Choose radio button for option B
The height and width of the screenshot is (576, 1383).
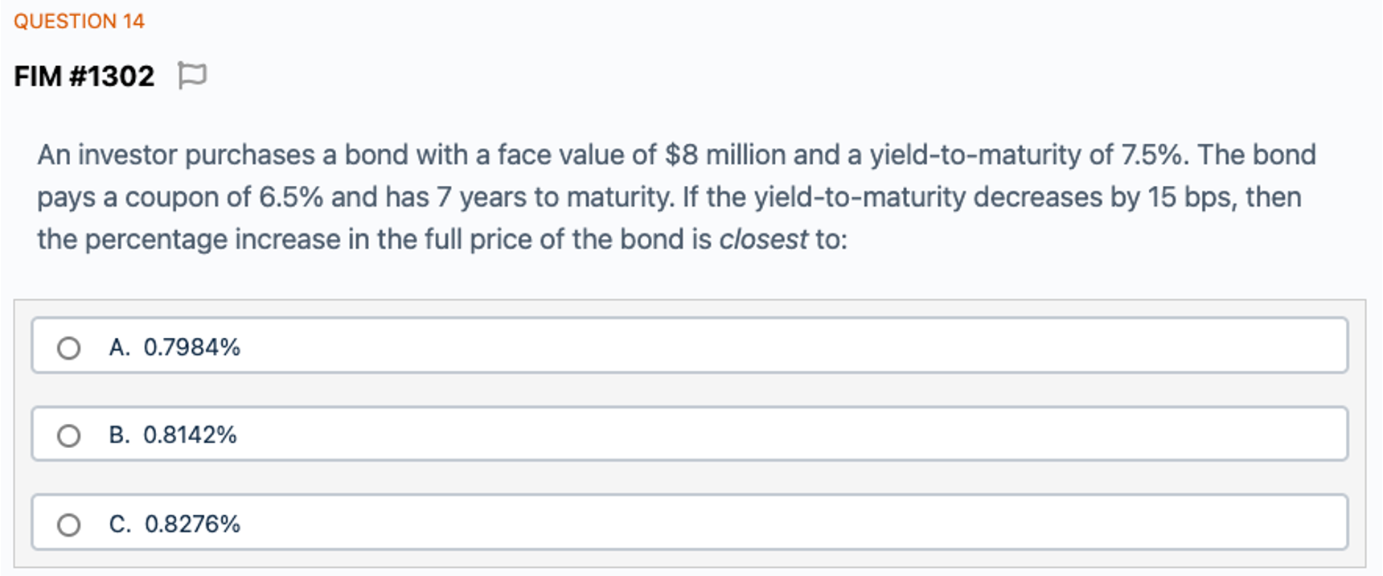pos(69,436)
